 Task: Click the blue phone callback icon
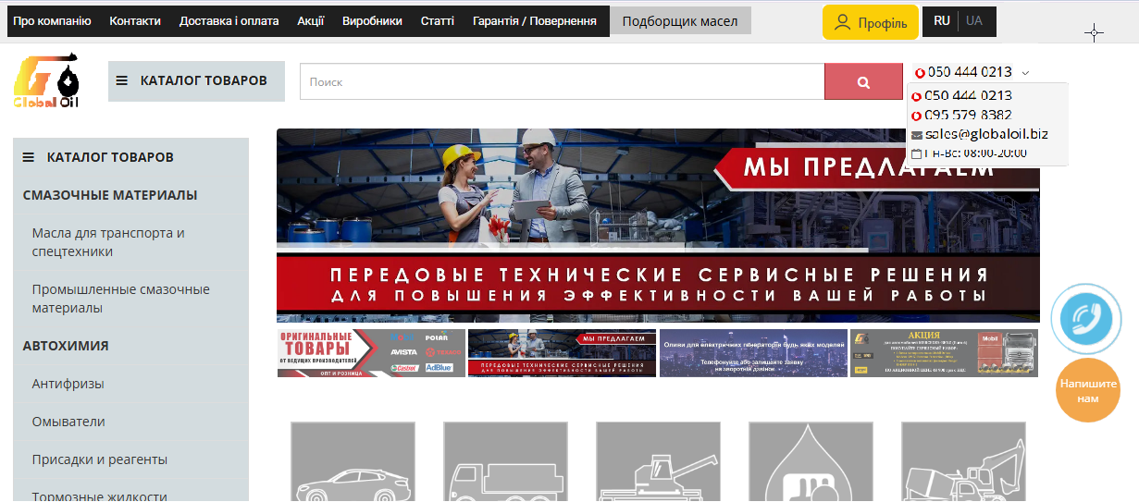(1086, 319)
